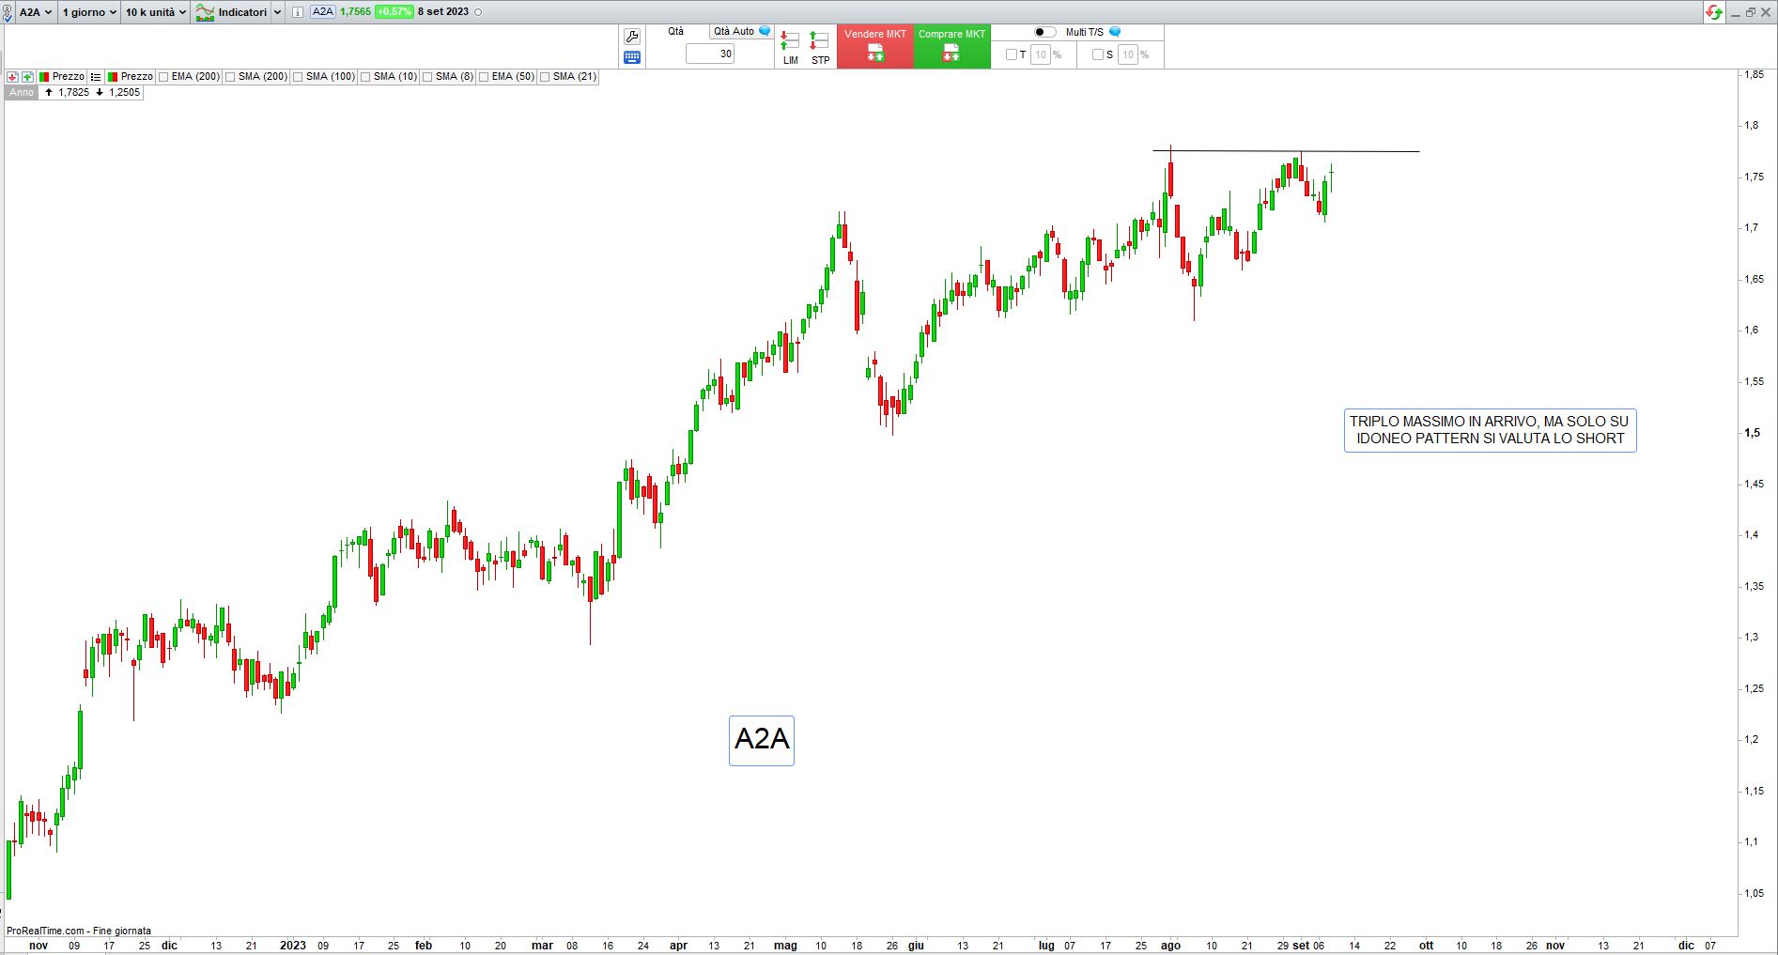Screen dimensions: 1778x955
Task: Click the Comprare MKT button
Action: pyautogui.click(x=952, y=47)
